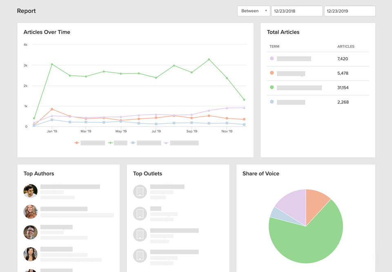The height and width of the screenshot is (272, 392).
Task: Click the Articles Over Time heading
Action: pyautogui.click(x=47, y=32)
